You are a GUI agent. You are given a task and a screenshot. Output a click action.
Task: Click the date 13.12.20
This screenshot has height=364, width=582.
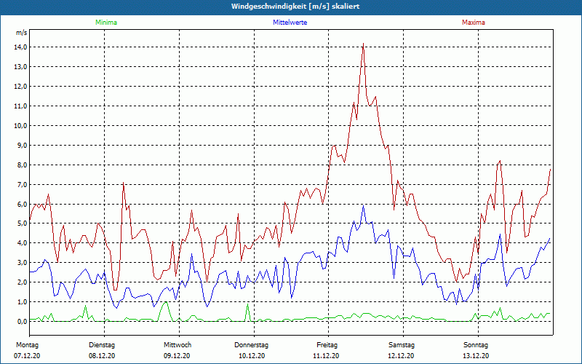(x=476, y=356)
